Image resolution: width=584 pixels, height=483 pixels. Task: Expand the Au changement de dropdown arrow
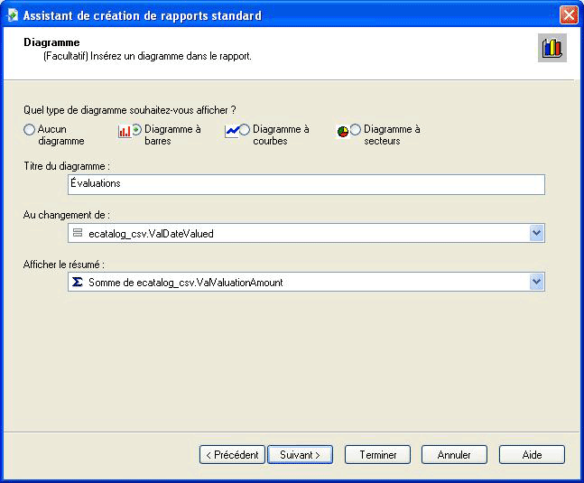tap(537, 233)
